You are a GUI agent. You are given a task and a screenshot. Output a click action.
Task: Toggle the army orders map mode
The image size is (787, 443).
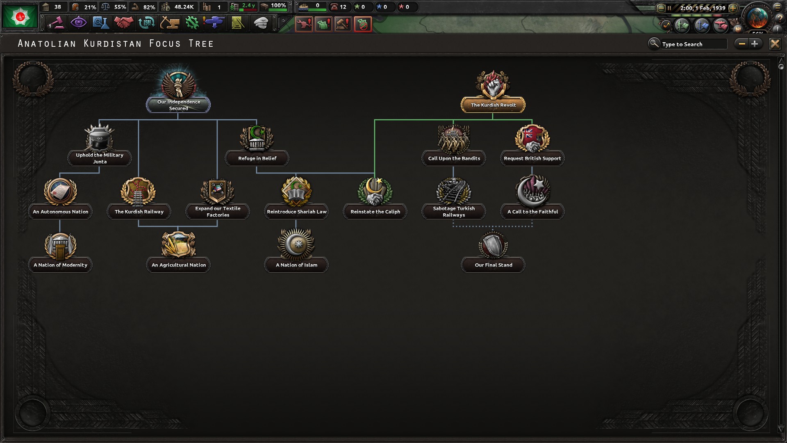click(682, 26)
